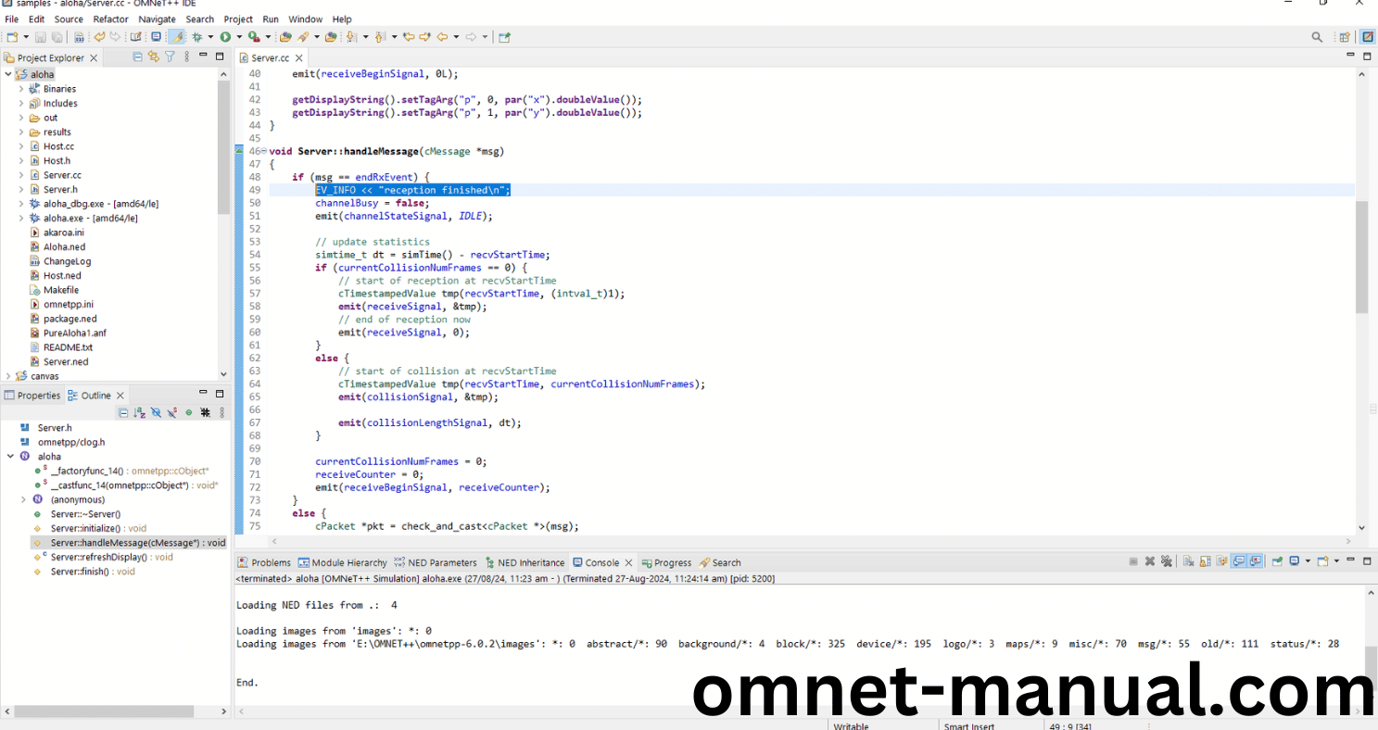The image size is (1378, 730).
Task: Click the Search magnifier icon at top right
Action: coord(1317,37)
